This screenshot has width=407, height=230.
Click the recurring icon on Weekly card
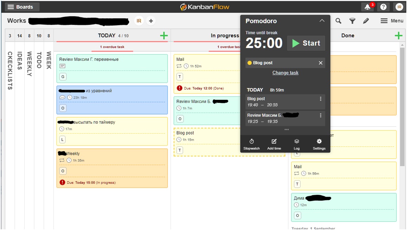(x=62, y=160)
